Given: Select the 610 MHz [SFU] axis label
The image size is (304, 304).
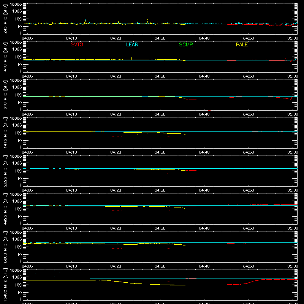Looking at the screenshot, I should tap(5, 95).
